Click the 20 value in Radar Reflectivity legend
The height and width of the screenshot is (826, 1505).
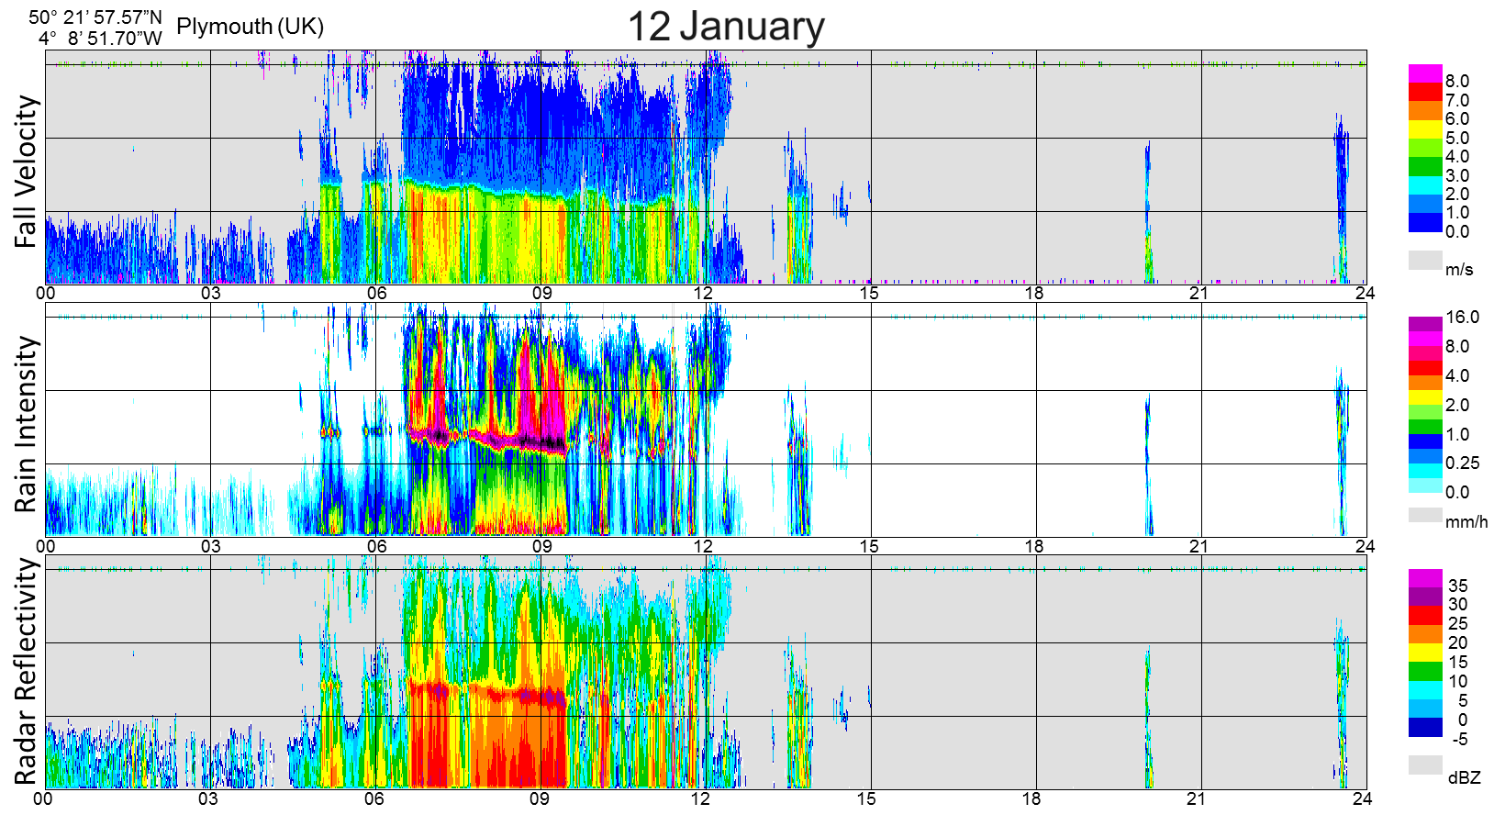[1458, 642]
